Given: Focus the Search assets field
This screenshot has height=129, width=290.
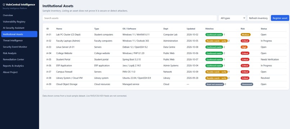Looking at the screenshot, I should click(x=130, y=18).
